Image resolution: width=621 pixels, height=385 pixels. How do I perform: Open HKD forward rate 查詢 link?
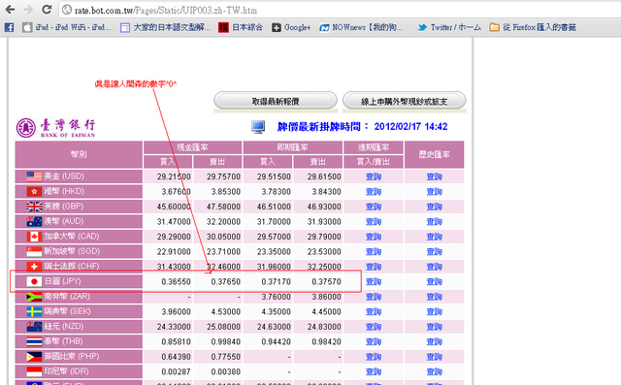374,191
